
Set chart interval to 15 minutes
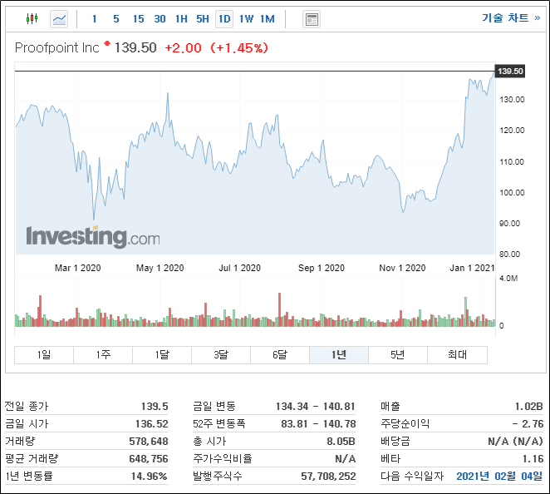pyautogui.click(x=138, y=19)
